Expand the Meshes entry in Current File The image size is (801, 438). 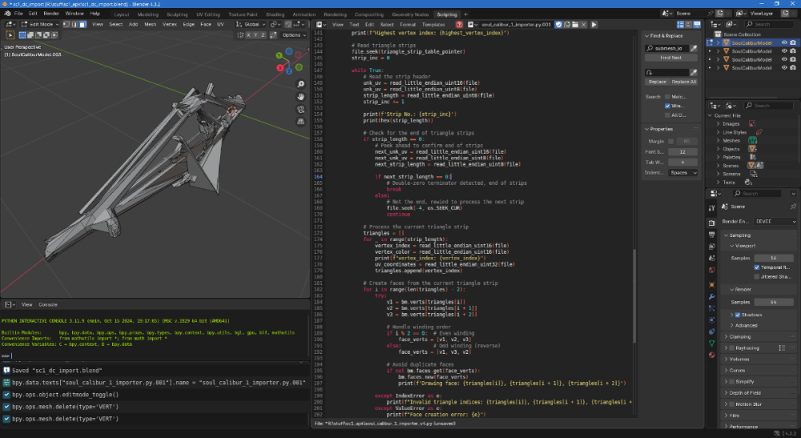click(x=717, y=140)
